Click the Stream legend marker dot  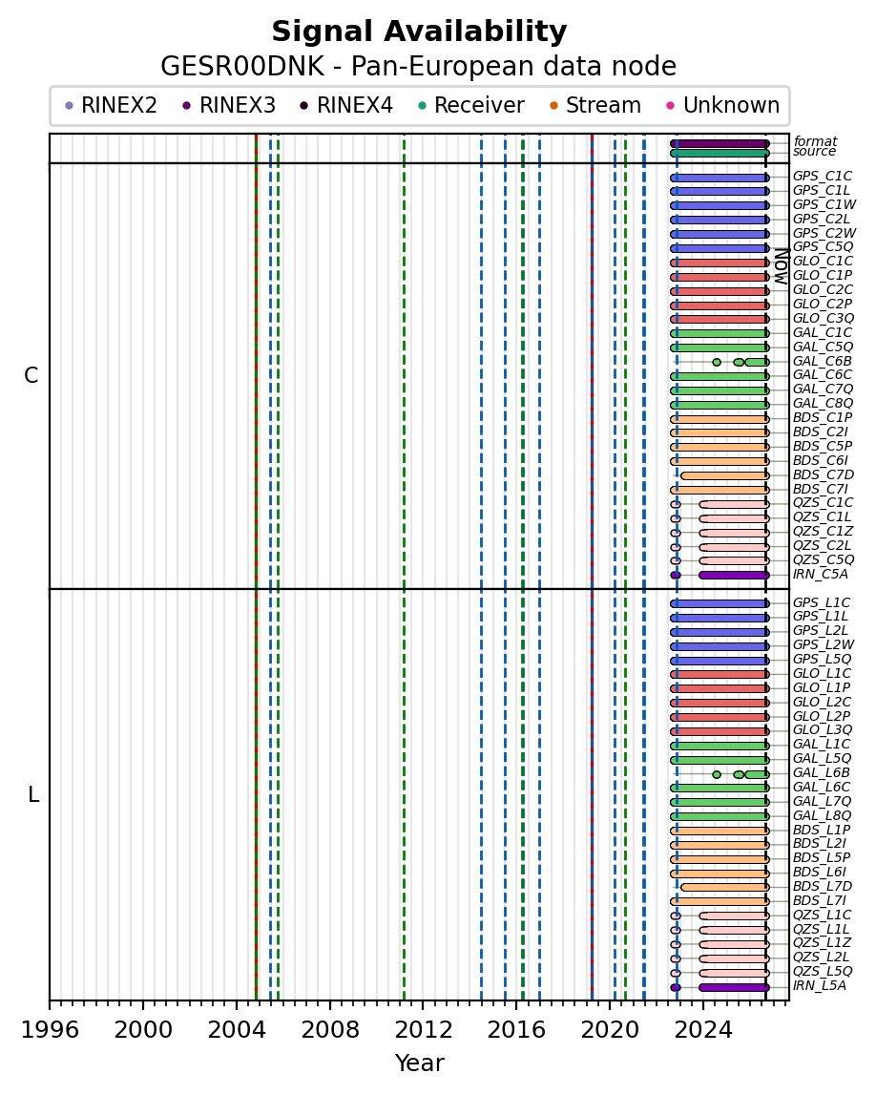coord(553,106)
